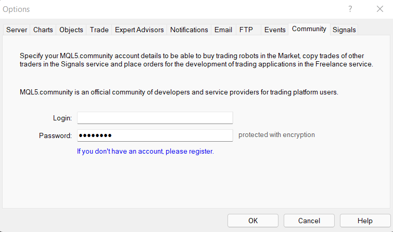
Task: Follow the account register link
Action: click(145, 152)
